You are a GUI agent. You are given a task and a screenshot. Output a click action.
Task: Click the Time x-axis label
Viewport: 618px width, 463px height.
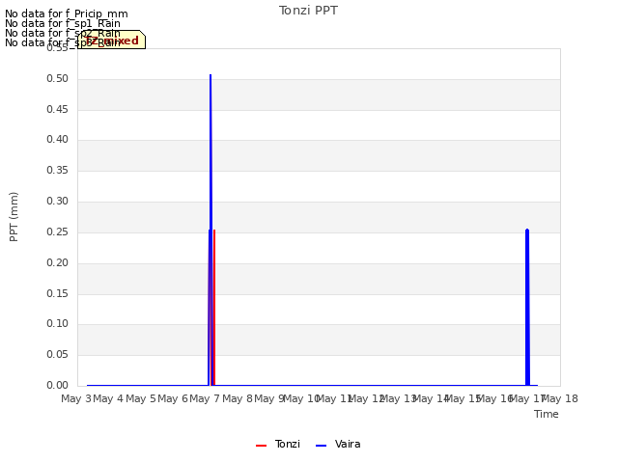[547, 414]
